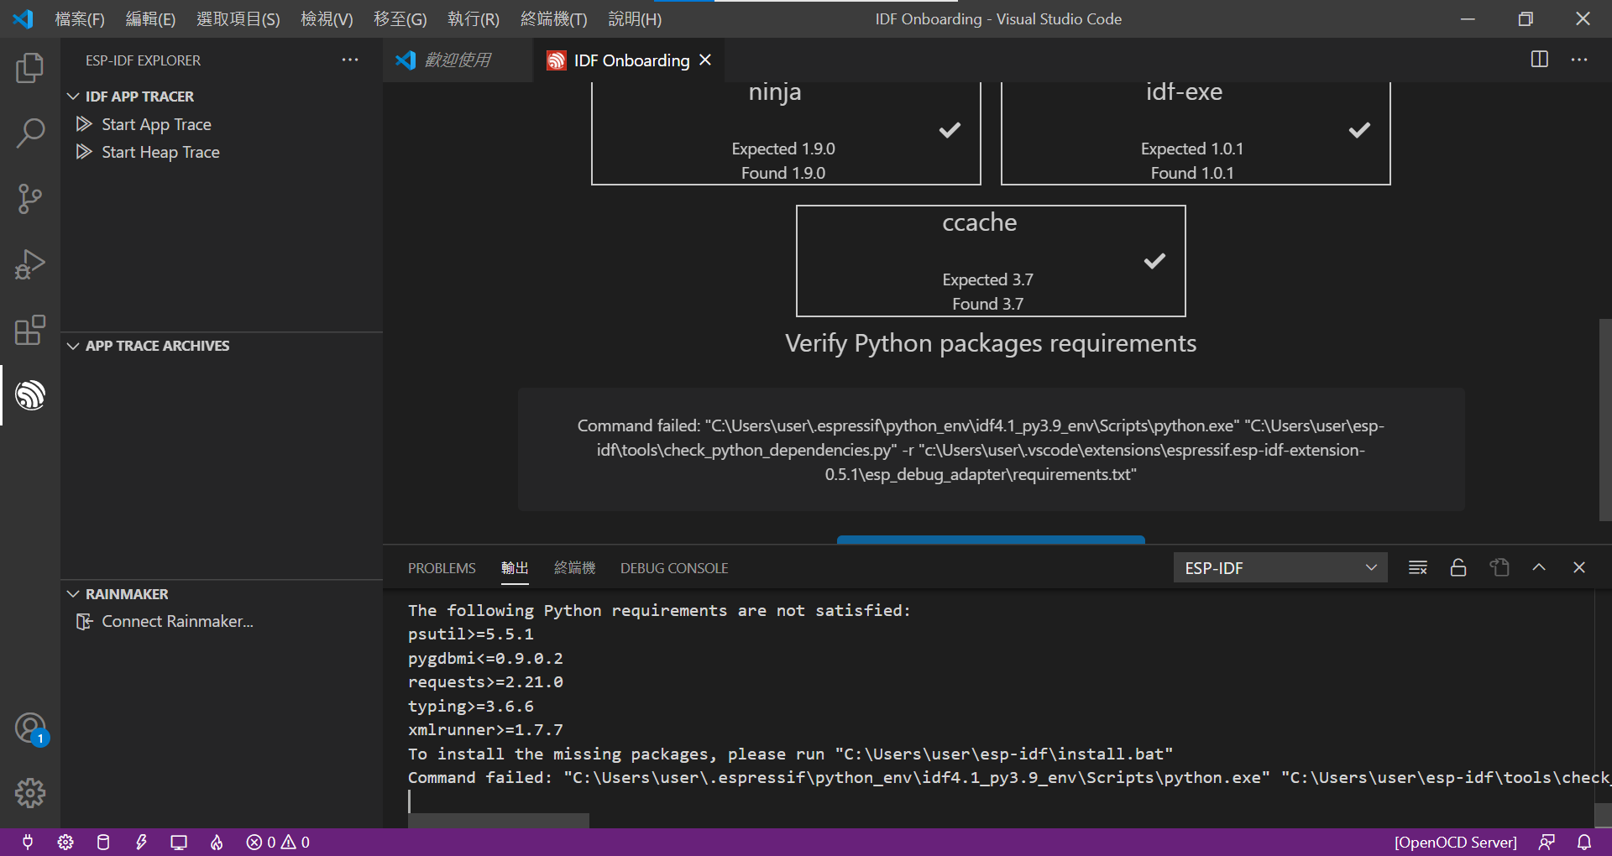The width and height of the screenshot is (1612, 856).
Task: Click the editor vertical scrollbar
Action: pos(1605,420)
